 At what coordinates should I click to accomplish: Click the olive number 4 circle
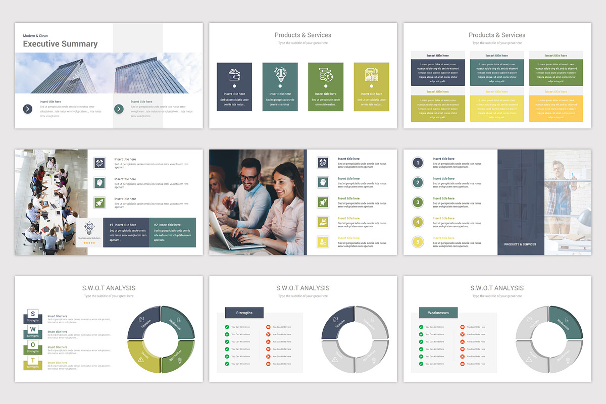(417, 222)
